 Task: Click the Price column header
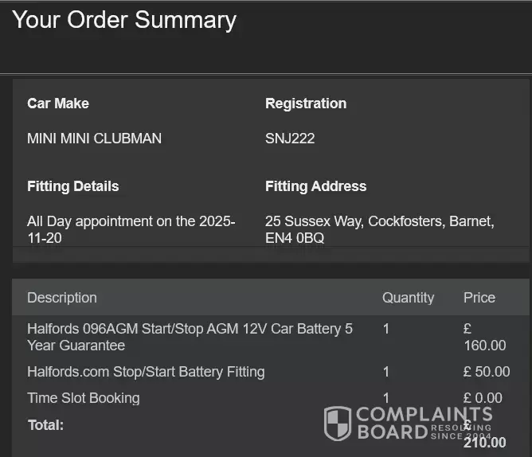point(479,298)
